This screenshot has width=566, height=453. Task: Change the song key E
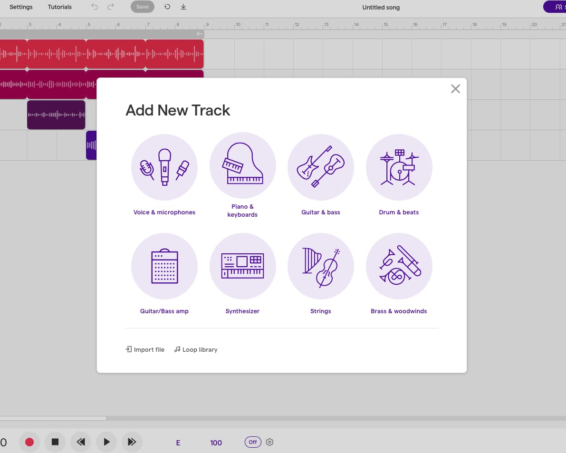[x=178, y=443]
